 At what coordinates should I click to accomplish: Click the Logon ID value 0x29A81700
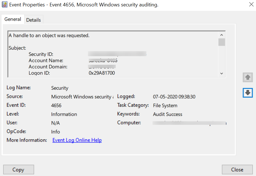click(102, 73)
